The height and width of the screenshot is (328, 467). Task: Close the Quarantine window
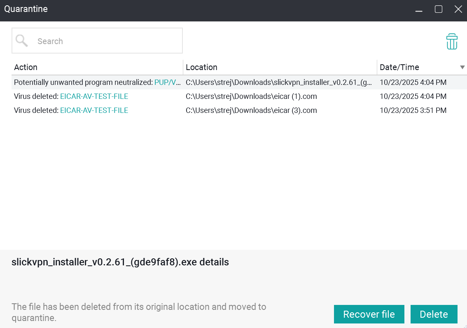458,9
